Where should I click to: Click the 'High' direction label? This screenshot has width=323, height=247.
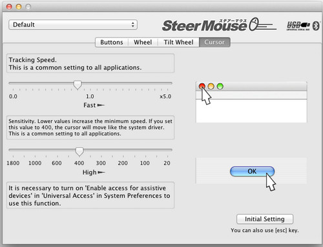coord(90,172)
